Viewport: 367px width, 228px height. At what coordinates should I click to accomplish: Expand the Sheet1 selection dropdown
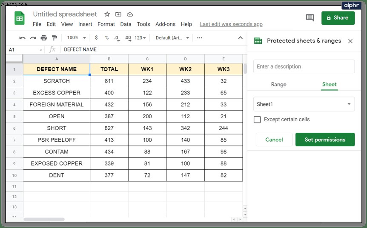[304, 104]
